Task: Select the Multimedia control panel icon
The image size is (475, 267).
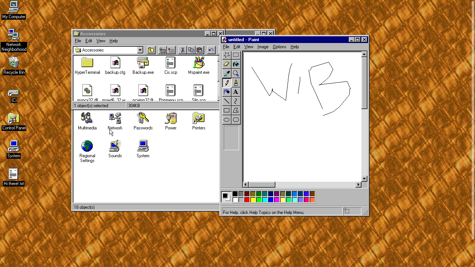Action: click(87, 121)
